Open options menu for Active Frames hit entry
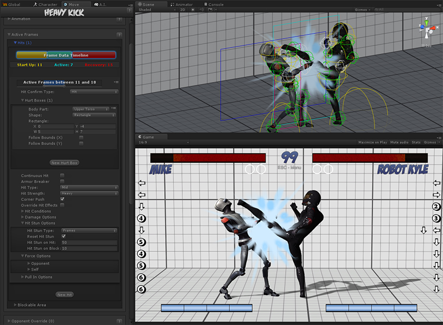The height and width of the screenshot is (325, 443). (x=116, y=82)
